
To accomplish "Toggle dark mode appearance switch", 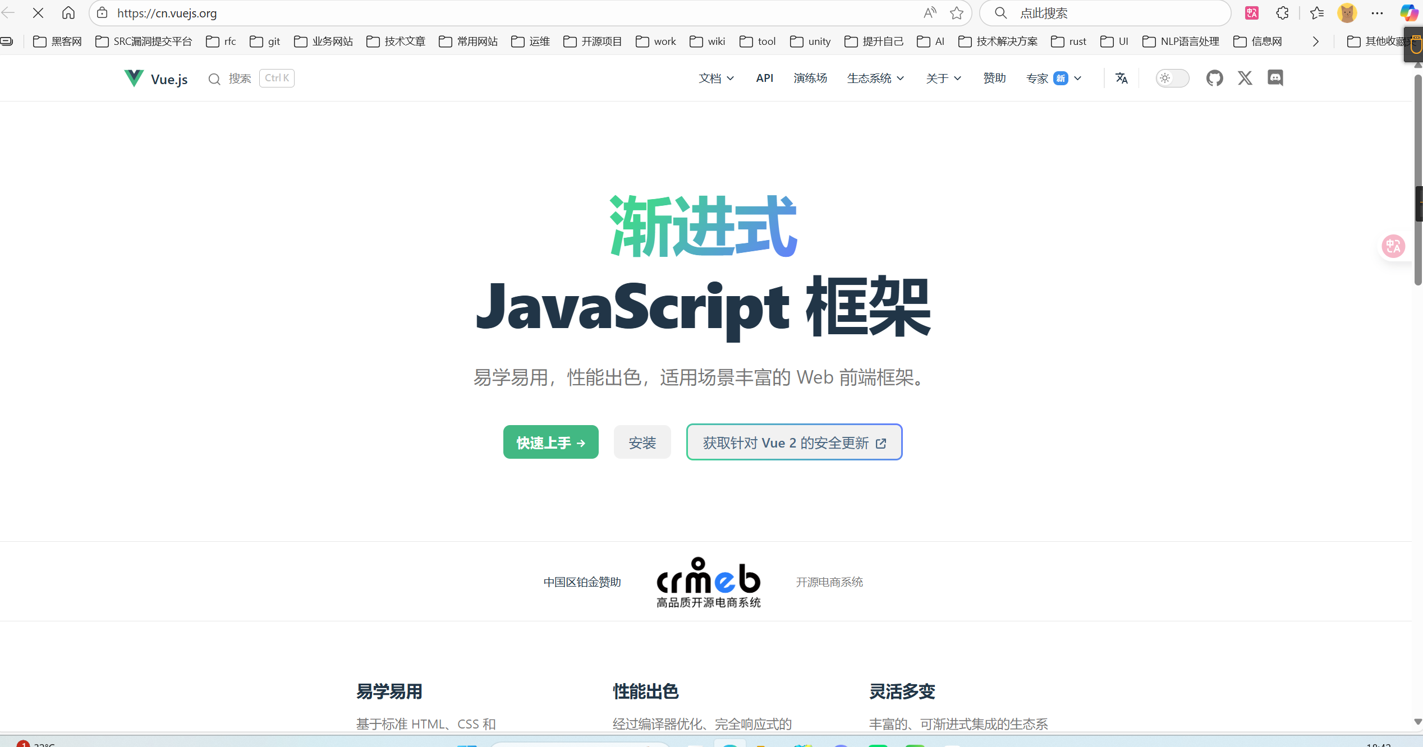I will click(x=1172, y=78).
